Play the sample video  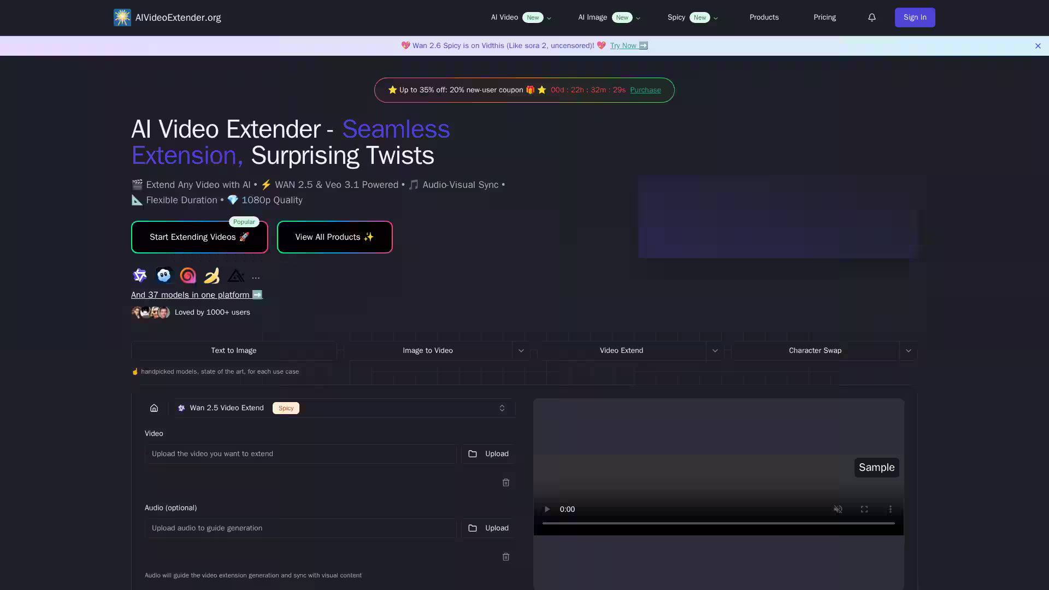tap(547, 509)
